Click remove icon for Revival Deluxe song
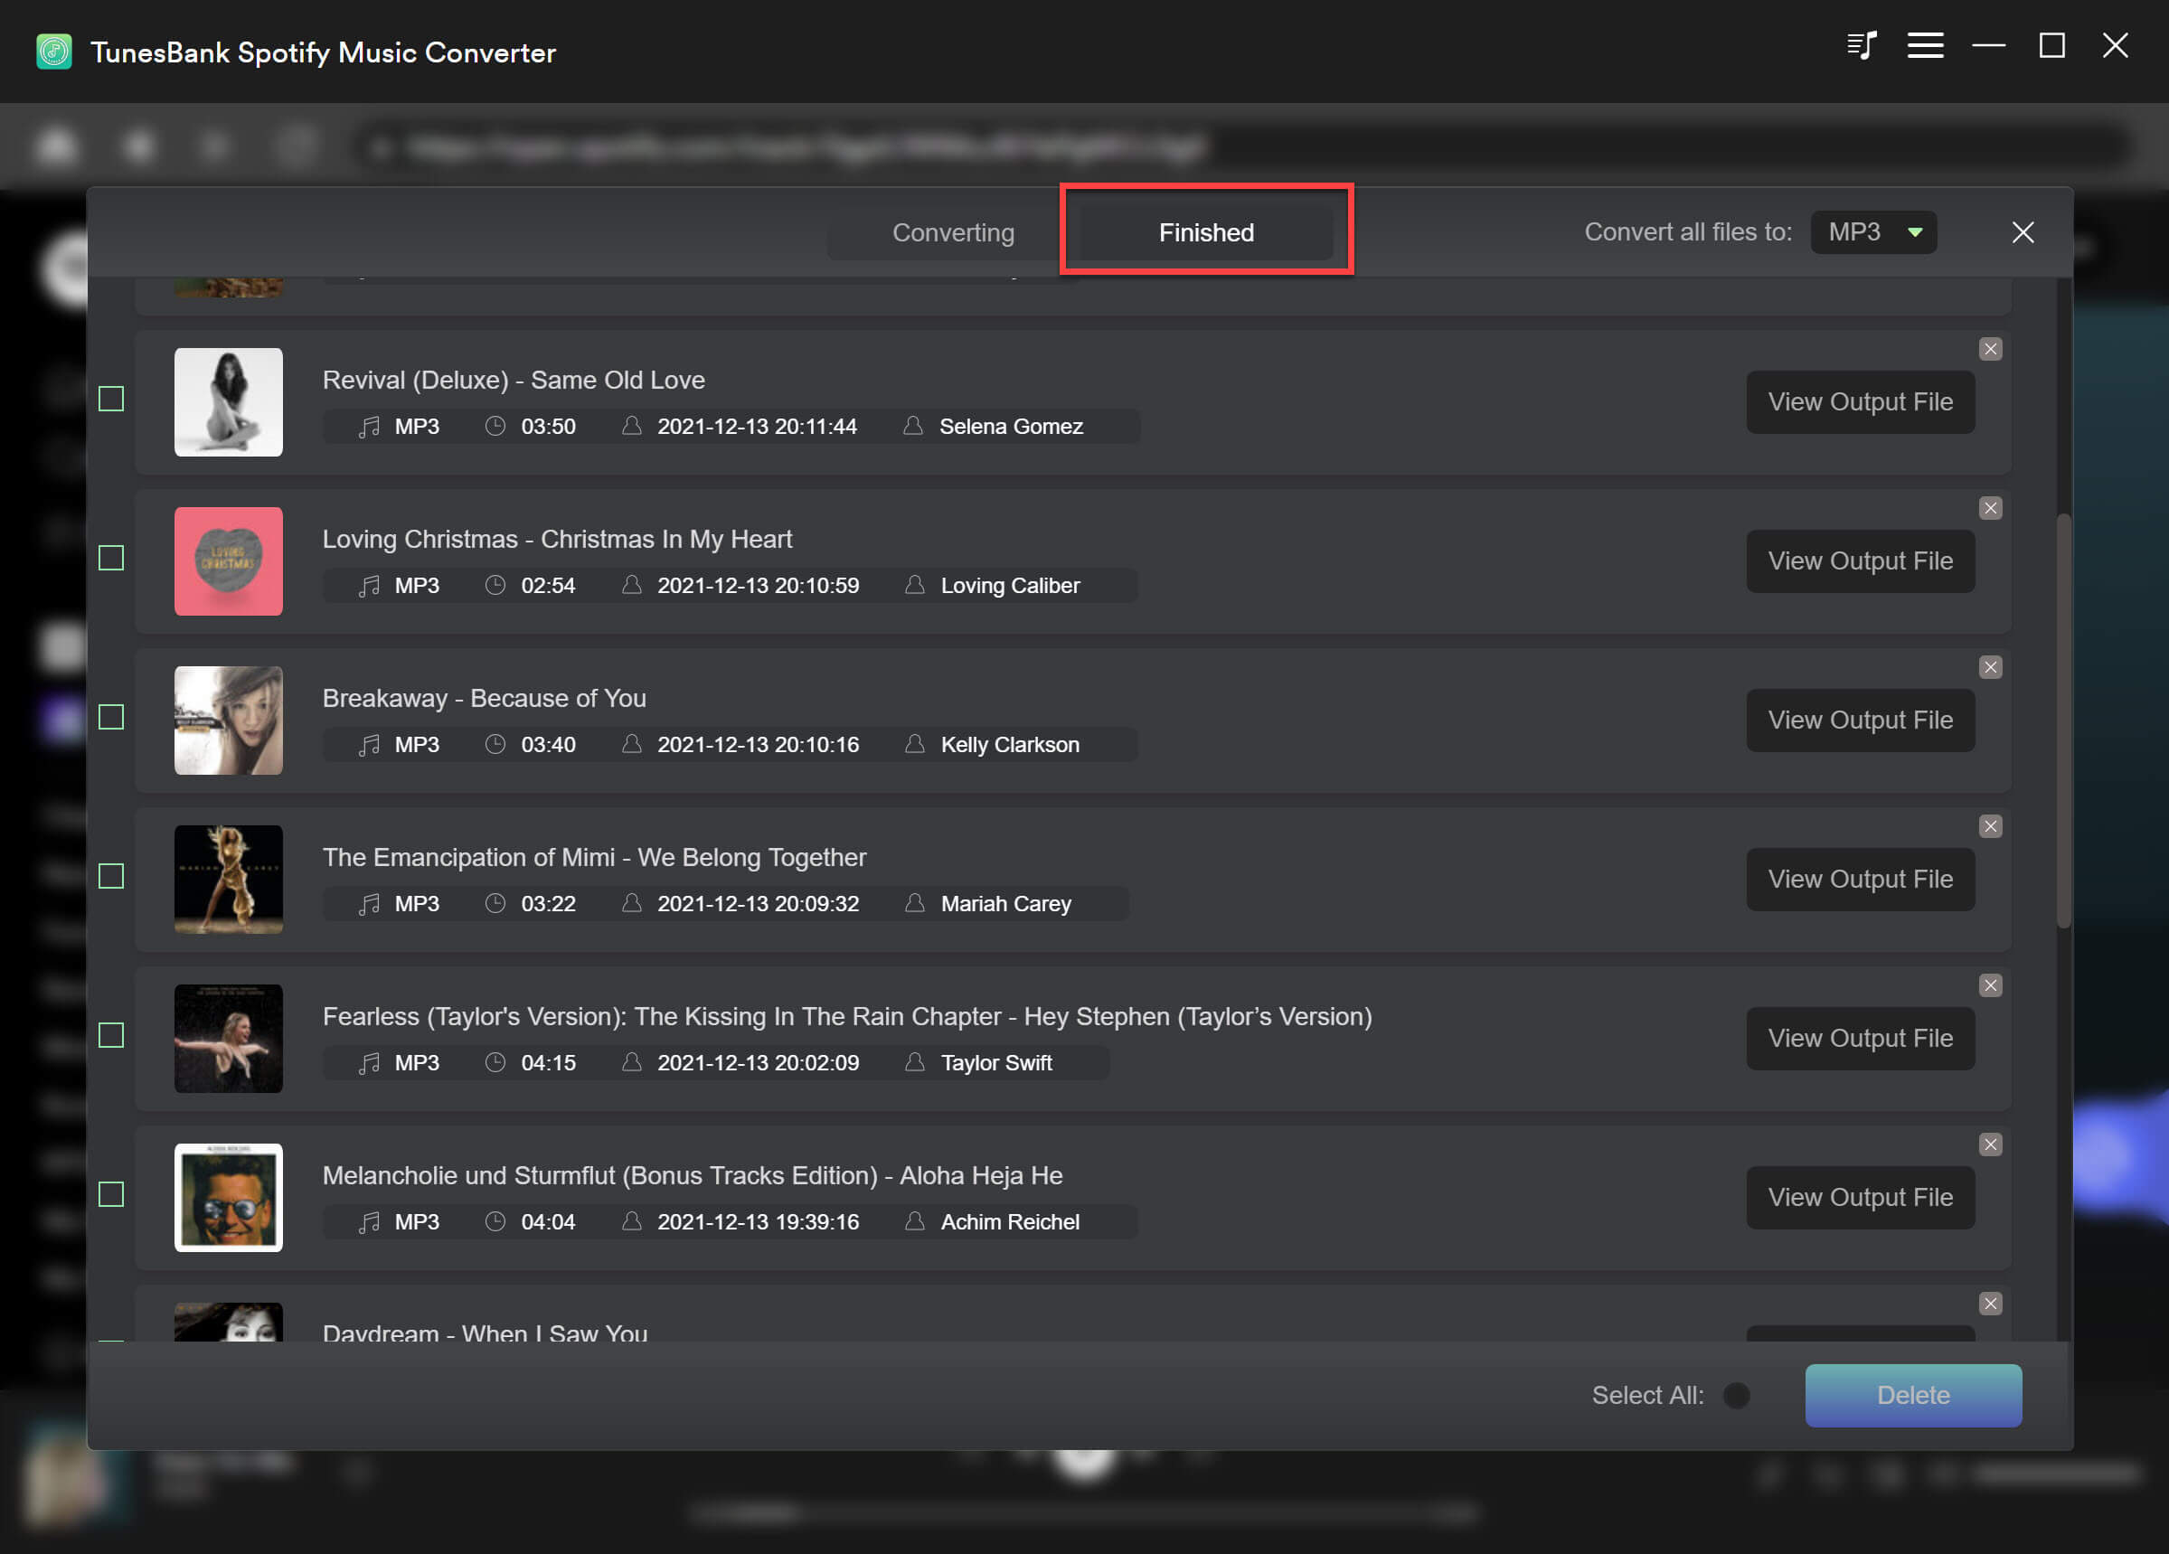Image resolution: width=2169 pixels, height=1554 pixels. [x=1991, y=348]
